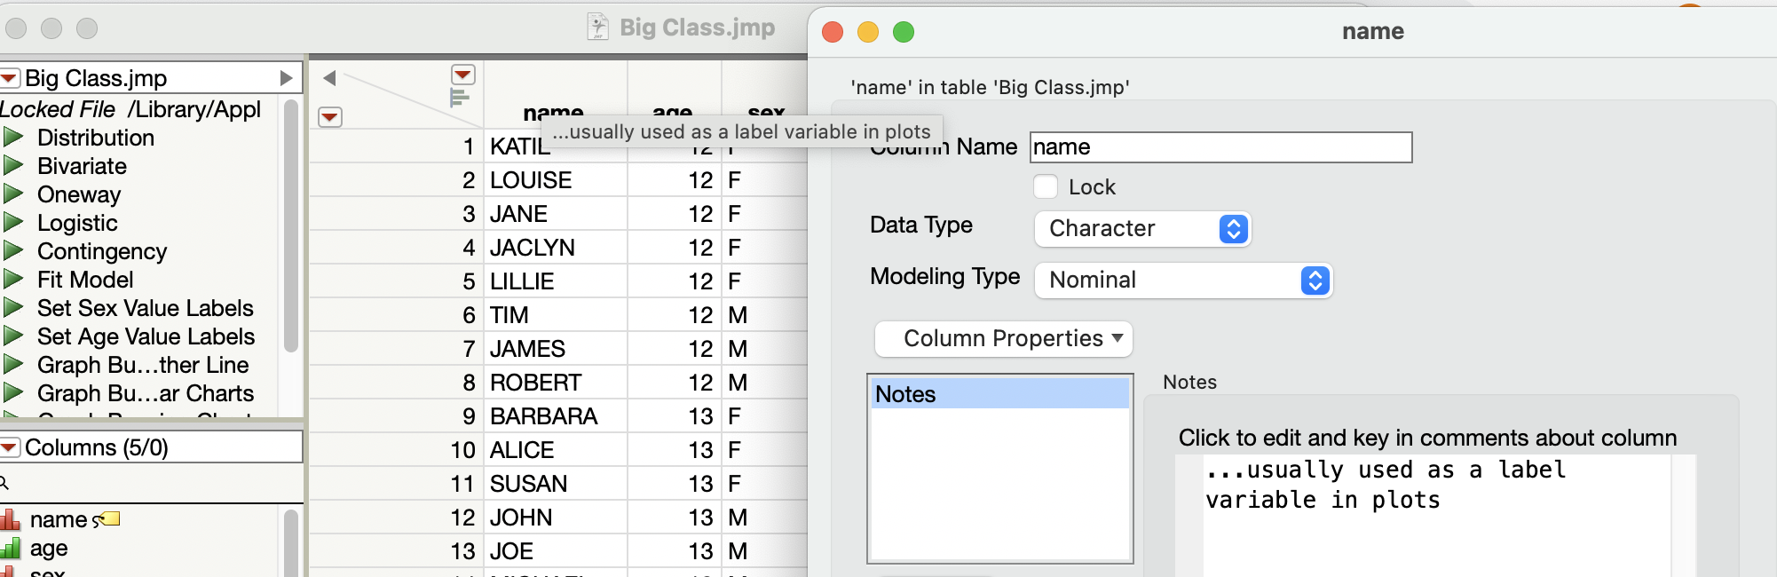Click the notes text editing area
The height and width of the screenshot is (577, 1777).
click(1437, 515)
